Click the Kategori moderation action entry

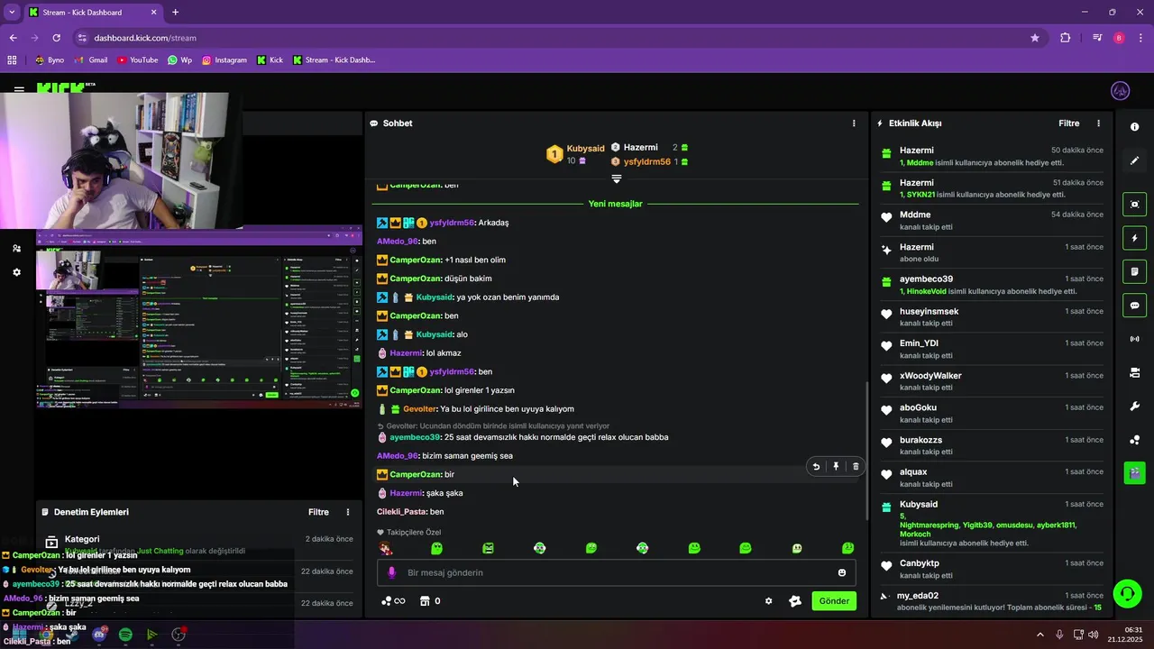tap(198, 544)
